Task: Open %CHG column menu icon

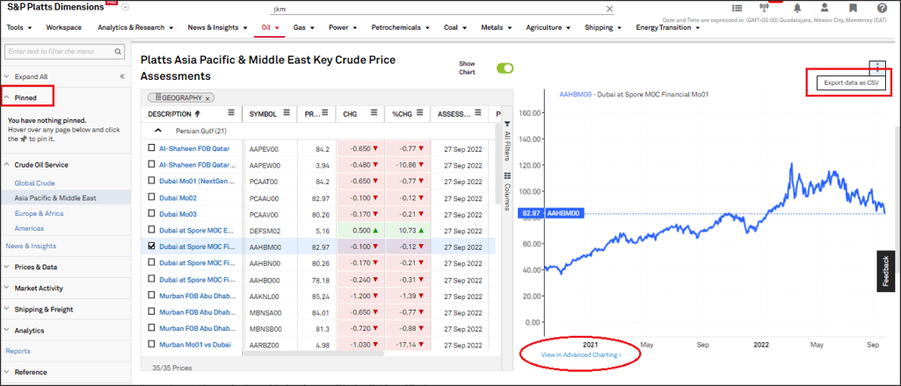Action: point(419,113)
